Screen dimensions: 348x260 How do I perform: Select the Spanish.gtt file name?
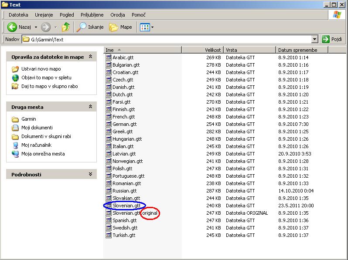point(125,220)
